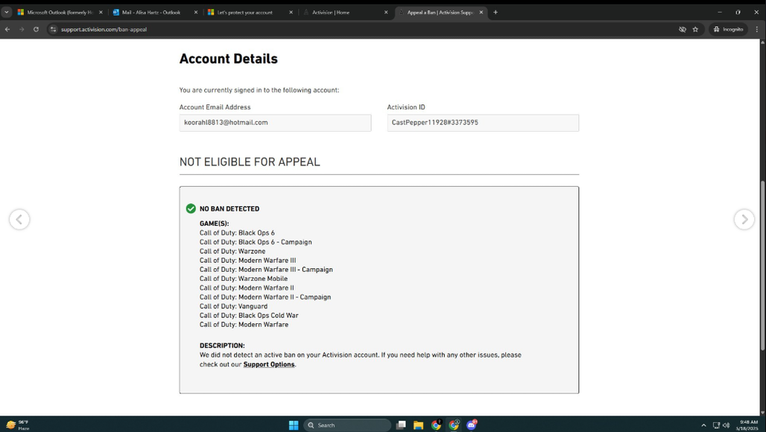Close the Microsoft Outlook tab
Image resolution: width=766 pixels, height=432 pixels.
101,12
